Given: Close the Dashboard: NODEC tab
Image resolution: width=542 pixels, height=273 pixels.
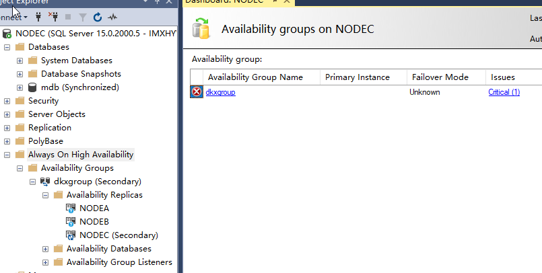Looking at the screenshot, I should coord(287,1).
